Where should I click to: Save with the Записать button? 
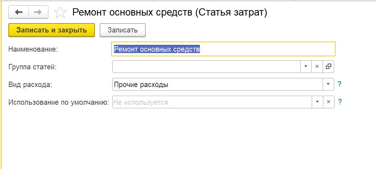(123, 30)
